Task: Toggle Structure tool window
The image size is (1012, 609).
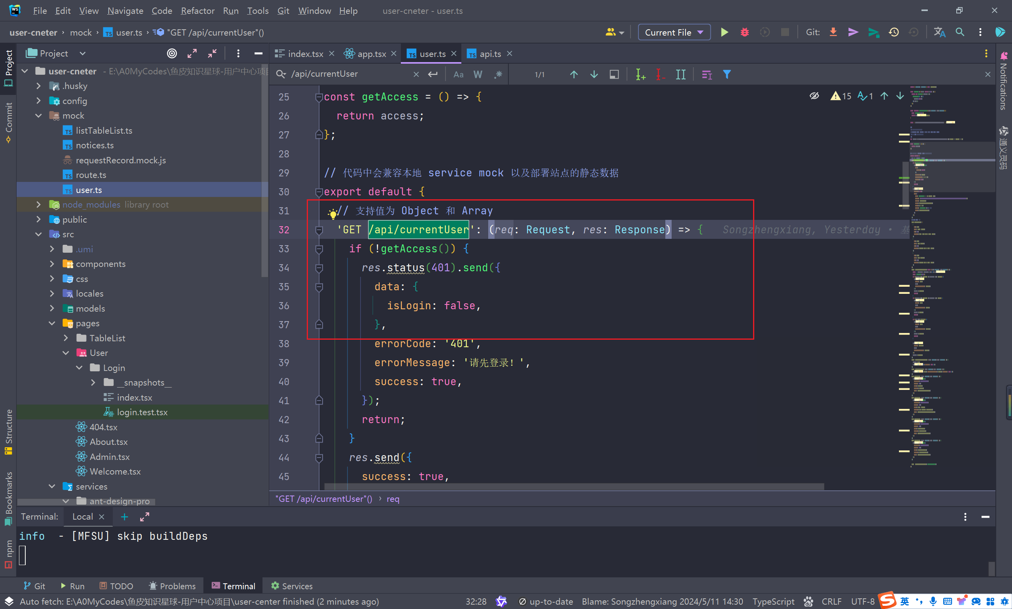Action: click(8, 432)
